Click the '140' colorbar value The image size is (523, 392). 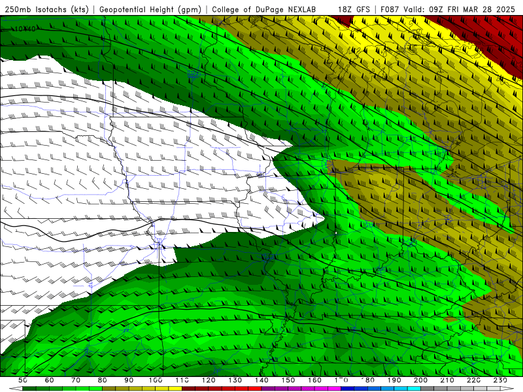click(261, 380)
